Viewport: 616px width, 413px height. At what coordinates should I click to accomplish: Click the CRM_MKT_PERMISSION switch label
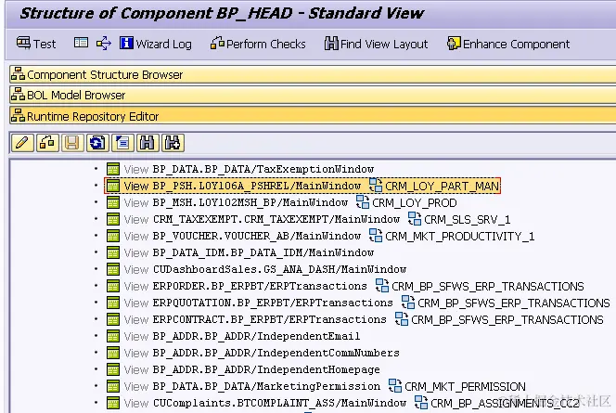click(465, 386)
